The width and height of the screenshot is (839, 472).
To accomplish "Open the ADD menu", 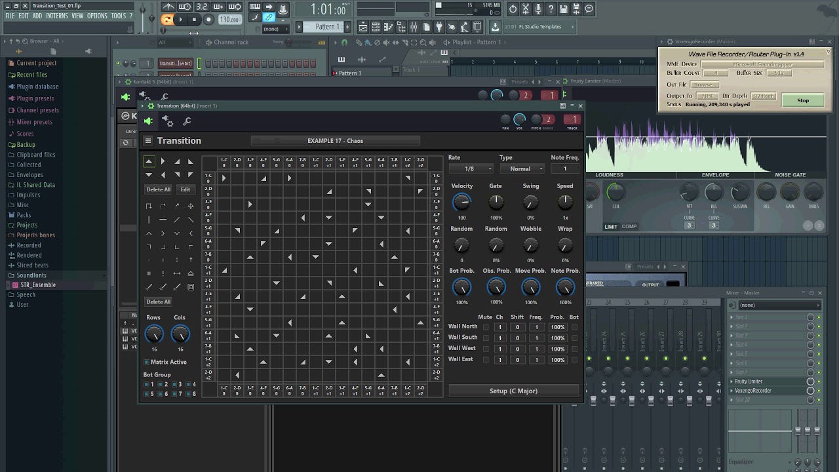I will pos(37,16).
